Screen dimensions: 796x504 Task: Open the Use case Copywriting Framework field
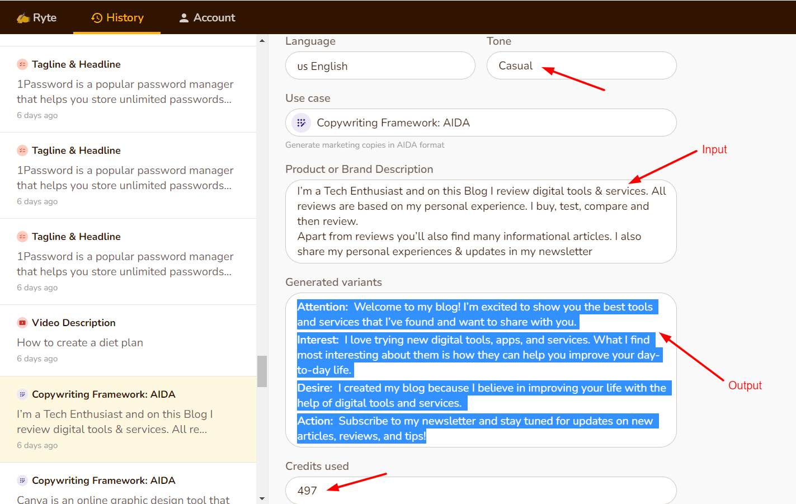coord(481,123)
